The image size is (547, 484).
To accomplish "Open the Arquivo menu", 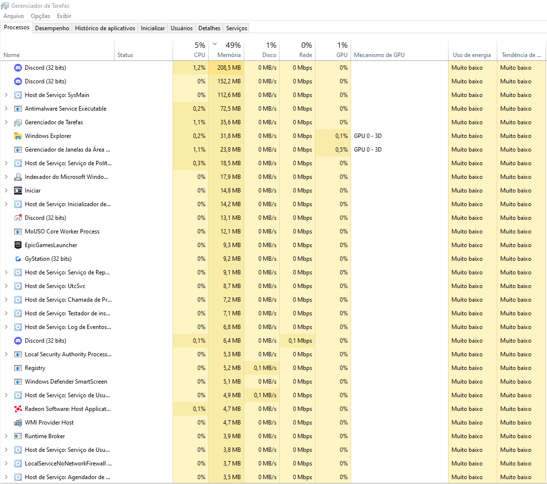I will tap(14, 16).
